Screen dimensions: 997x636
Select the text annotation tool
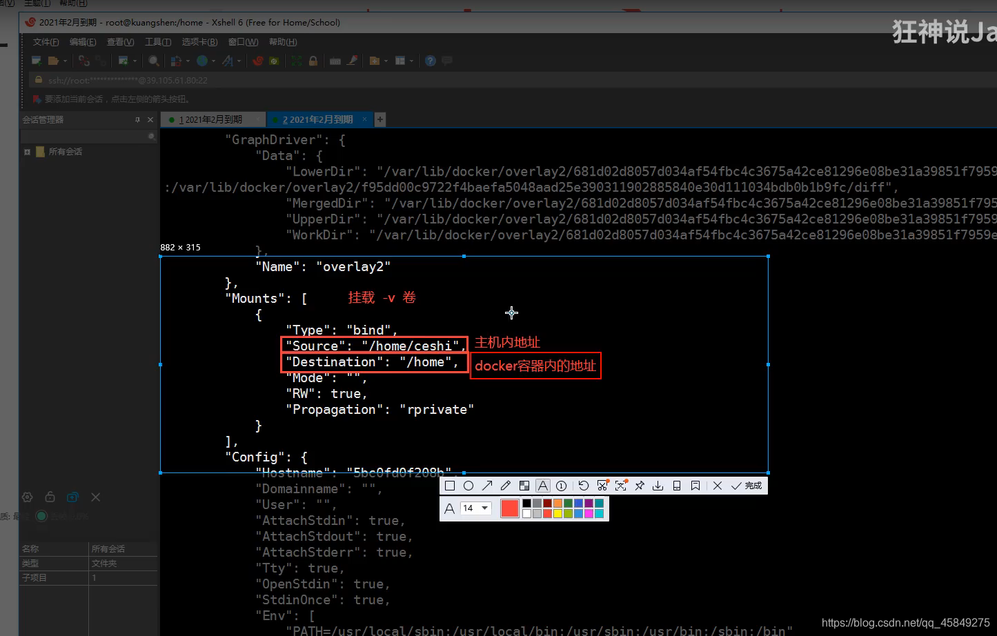point(543,486)
